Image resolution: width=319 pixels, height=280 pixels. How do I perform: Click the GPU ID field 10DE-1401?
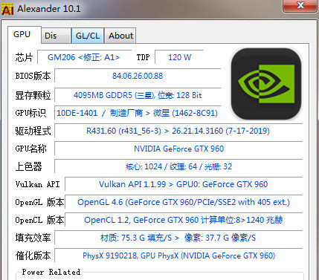(x=138, y=113)
